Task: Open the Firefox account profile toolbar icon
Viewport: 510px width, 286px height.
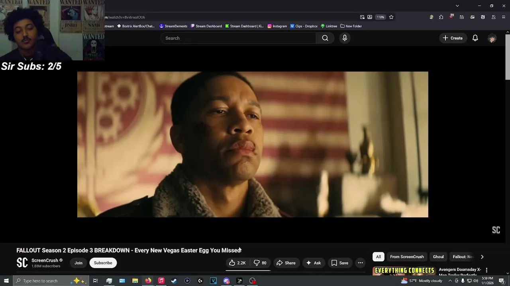Action: tap(494, 17)
